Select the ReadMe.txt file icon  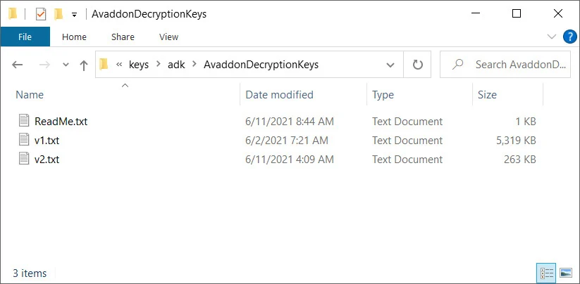coord(24,121)
